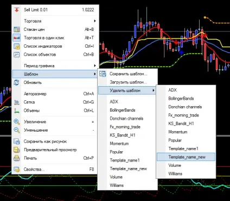This screenshot has height=201, width=230.
Task: Click the Обновить refresh arrows icon
Action: point(17,82)
